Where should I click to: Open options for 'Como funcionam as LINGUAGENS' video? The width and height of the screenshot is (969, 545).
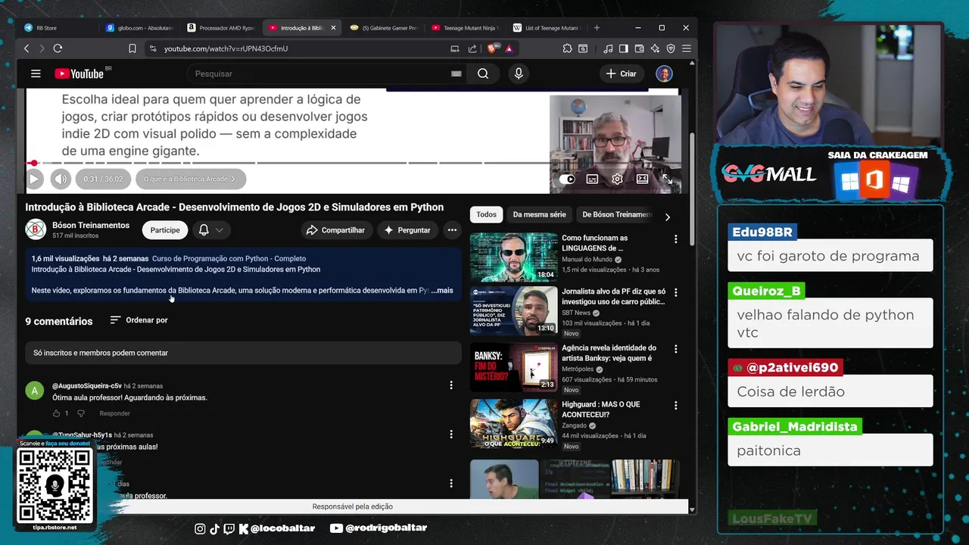click(x=676, y=239)
